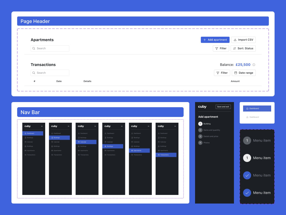Select the highlighted Calendar item in the third nav bar
Viewport: 286px width, 215px height.
point(86,142)
